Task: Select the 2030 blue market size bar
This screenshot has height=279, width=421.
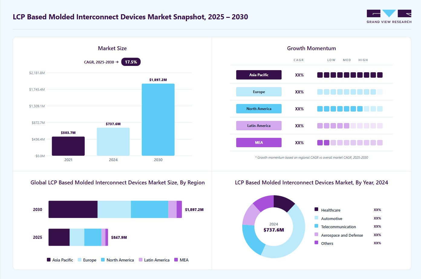Action: pyautogui.click(x=158, y=120)
